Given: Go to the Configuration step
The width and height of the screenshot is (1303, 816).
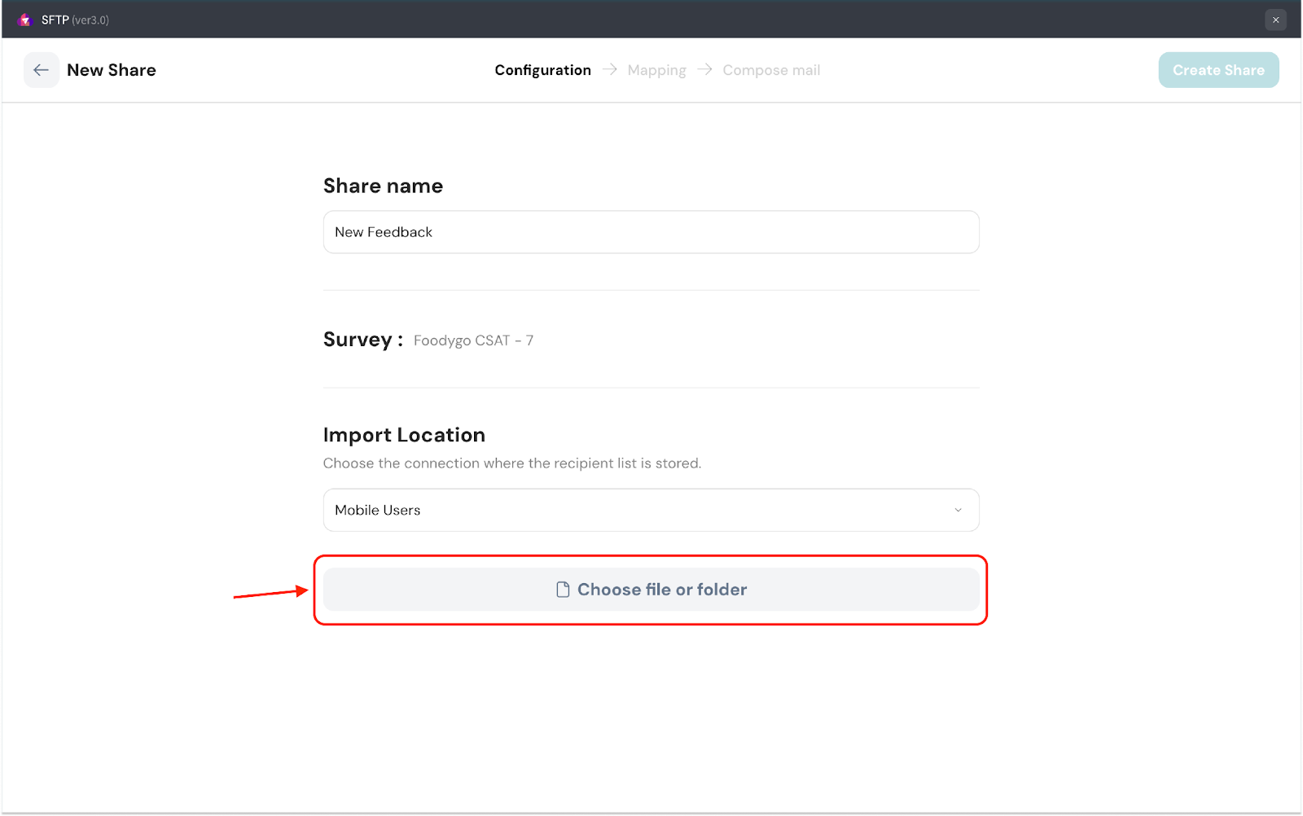Looking at the screenshot, I should point(542,70).
